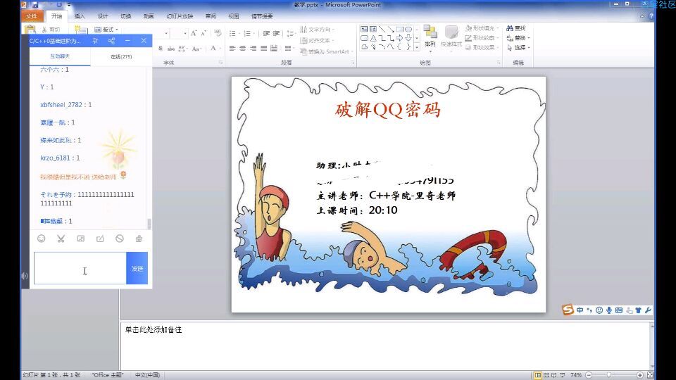Click zoom out minus button in status bar
Viewport: 676px width, 380px height.
(589, 375)
